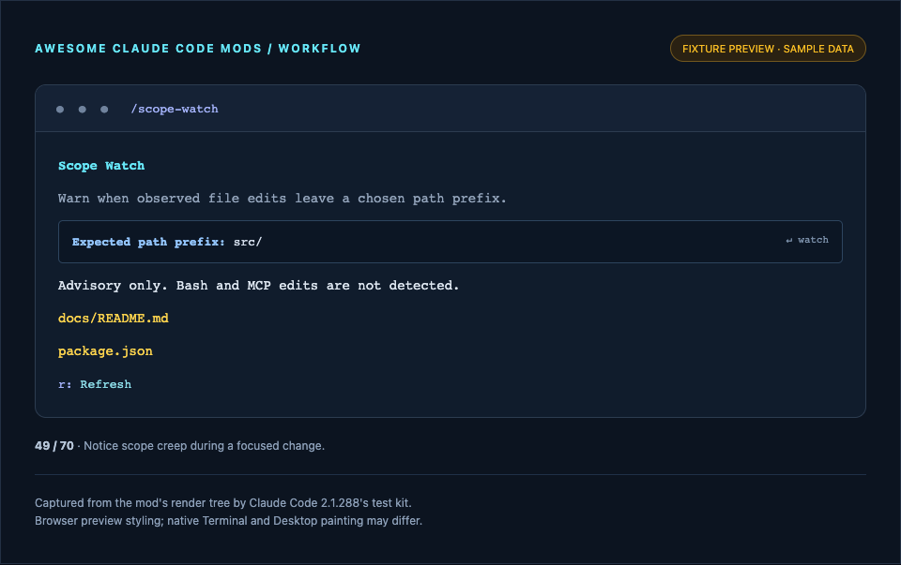Click the watch enter hint
The image size is (901, 565).
click(807, 240)
